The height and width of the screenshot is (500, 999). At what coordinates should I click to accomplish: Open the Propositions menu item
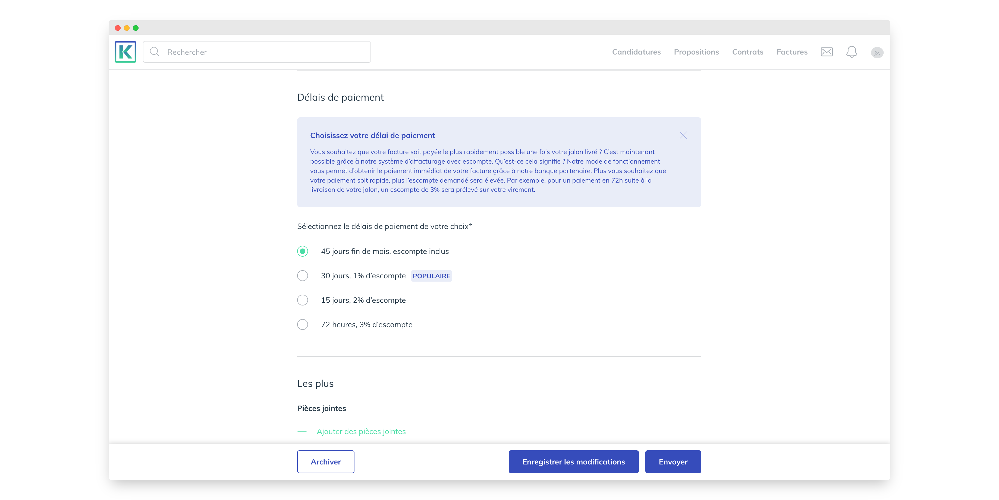pyautogui.click(x=696, y=52)
